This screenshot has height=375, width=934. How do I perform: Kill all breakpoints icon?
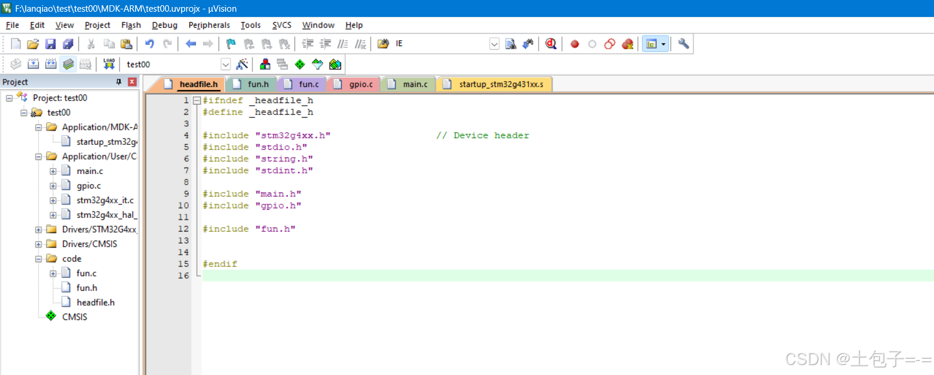(627, 44)
